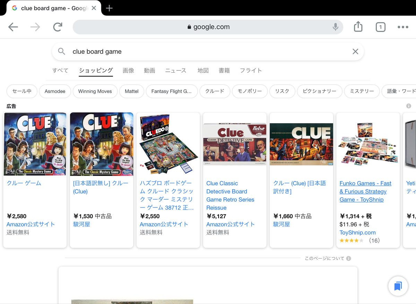Image resolution: width=416 pixels, height=304 pixels.
Task: Open the Clue Retro Series product image
Action: point(235,144)
